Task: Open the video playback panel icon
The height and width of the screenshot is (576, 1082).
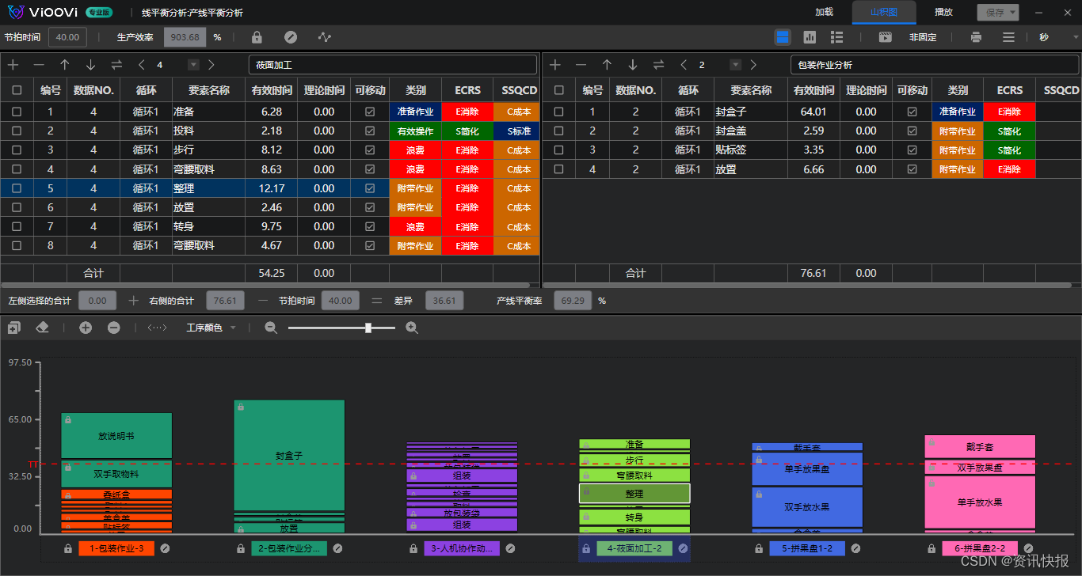Action: pyautogui.click(x=886, y=37)
